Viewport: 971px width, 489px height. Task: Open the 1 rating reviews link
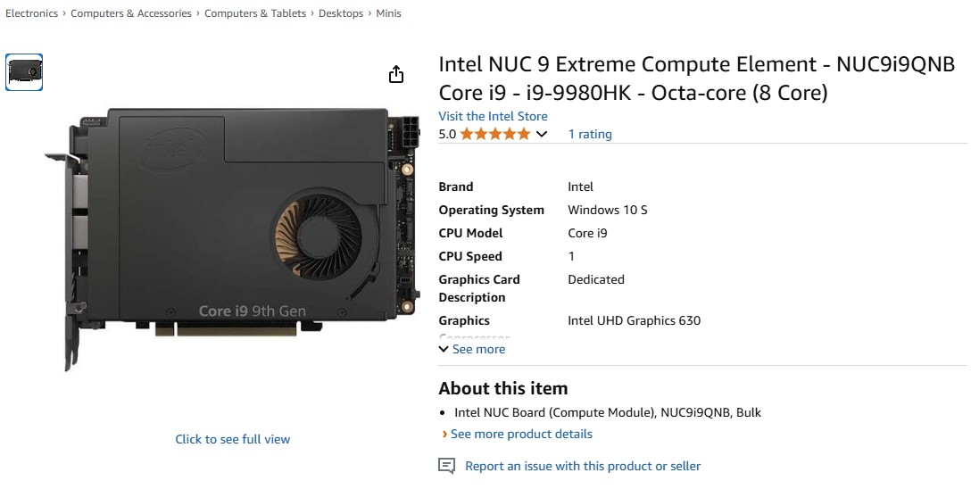coord(590,134)
